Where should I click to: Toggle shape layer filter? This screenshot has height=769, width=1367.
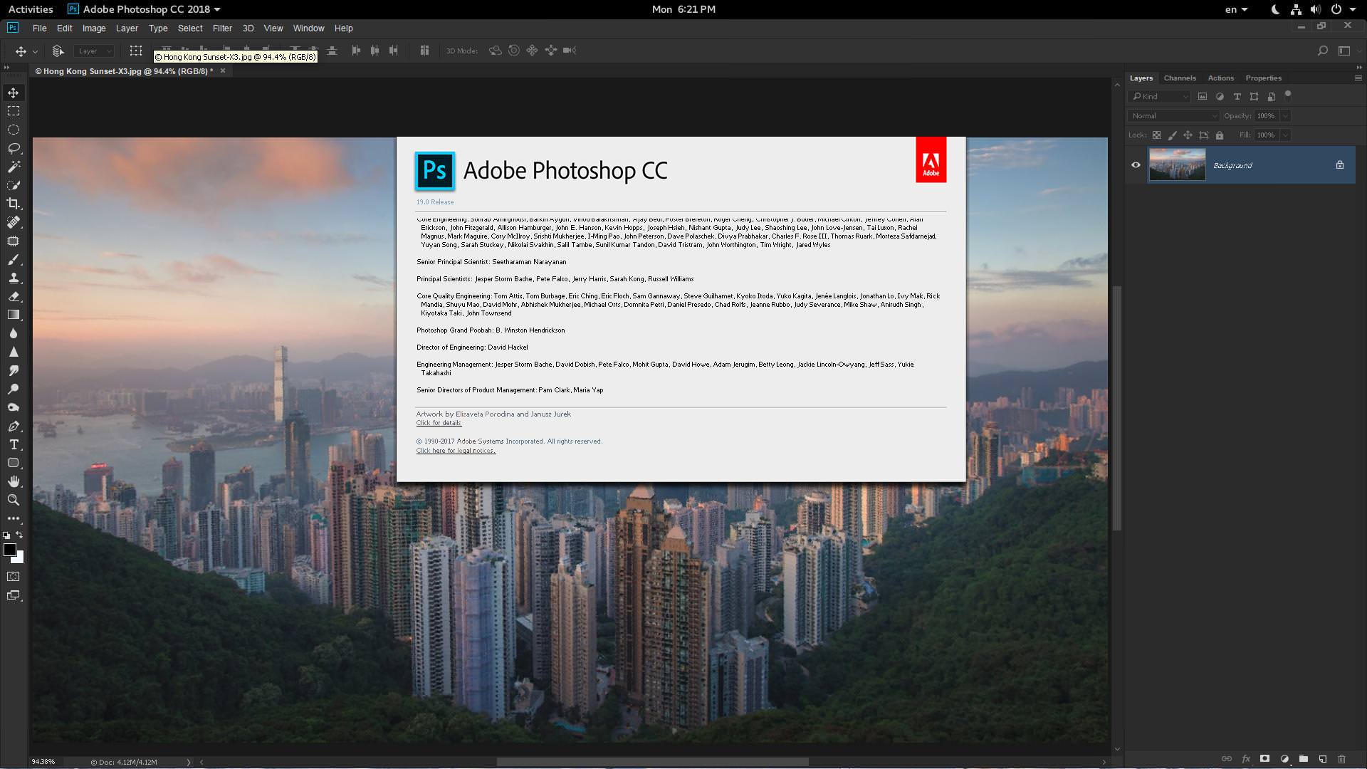point(1254,96)
